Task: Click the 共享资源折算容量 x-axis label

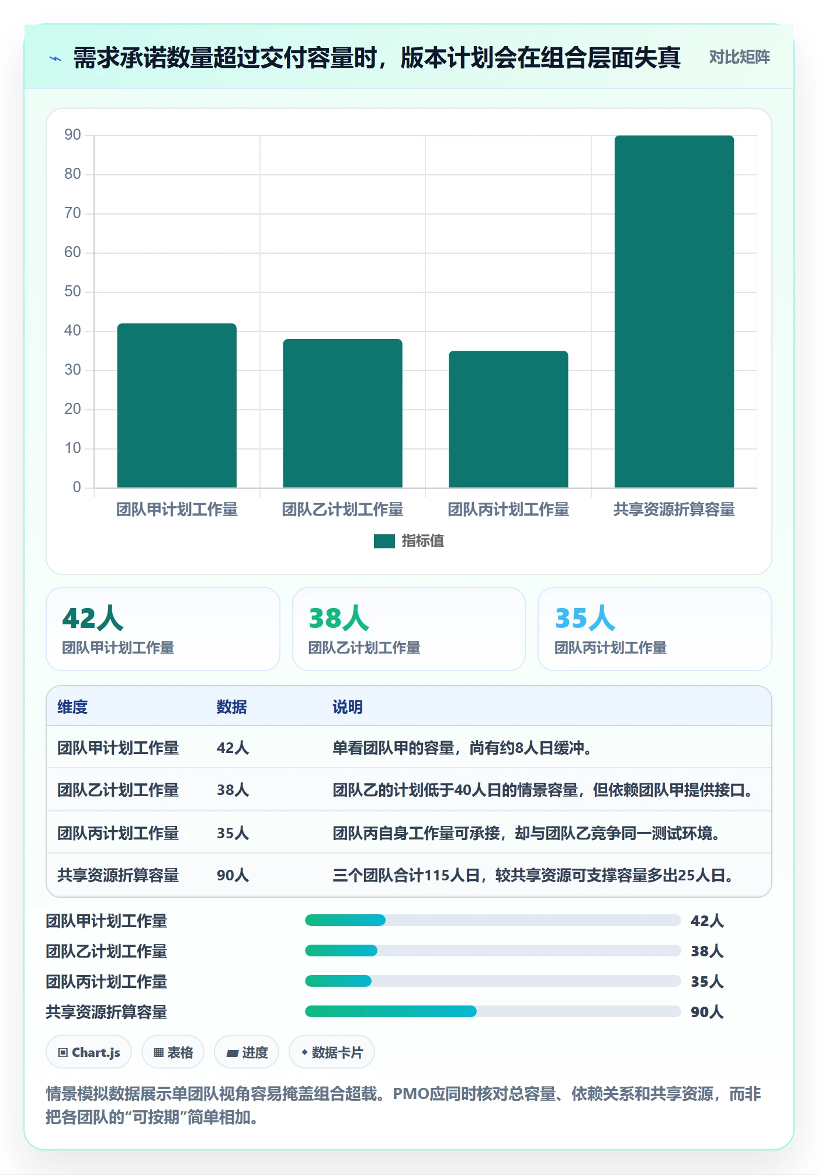Action: click(x=674, y=509)
